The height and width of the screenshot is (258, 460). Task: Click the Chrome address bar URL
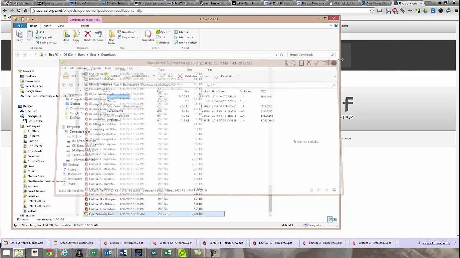89,10
